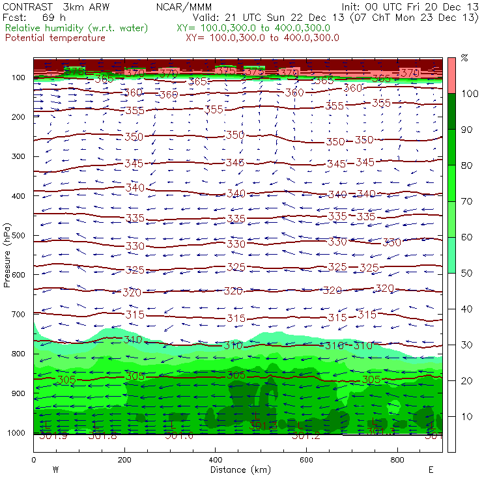Select the 600 km distance axis tick label
Image resolution: width=482 pixels, height=482 pixels.
[x=306, y=460]
